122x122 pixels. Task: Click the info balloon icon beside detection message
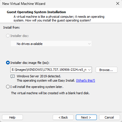point(13,76)
